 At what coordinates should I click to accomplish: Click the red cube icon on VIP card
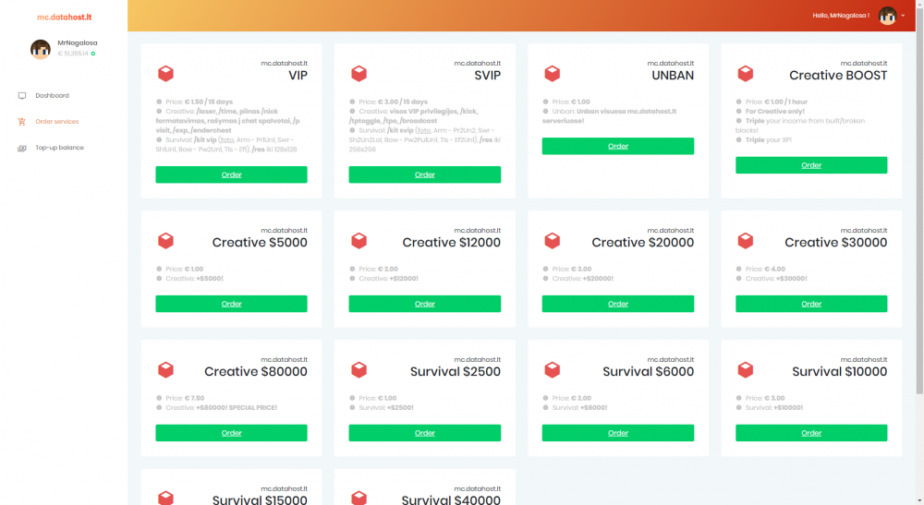click(x=165, y=74)
